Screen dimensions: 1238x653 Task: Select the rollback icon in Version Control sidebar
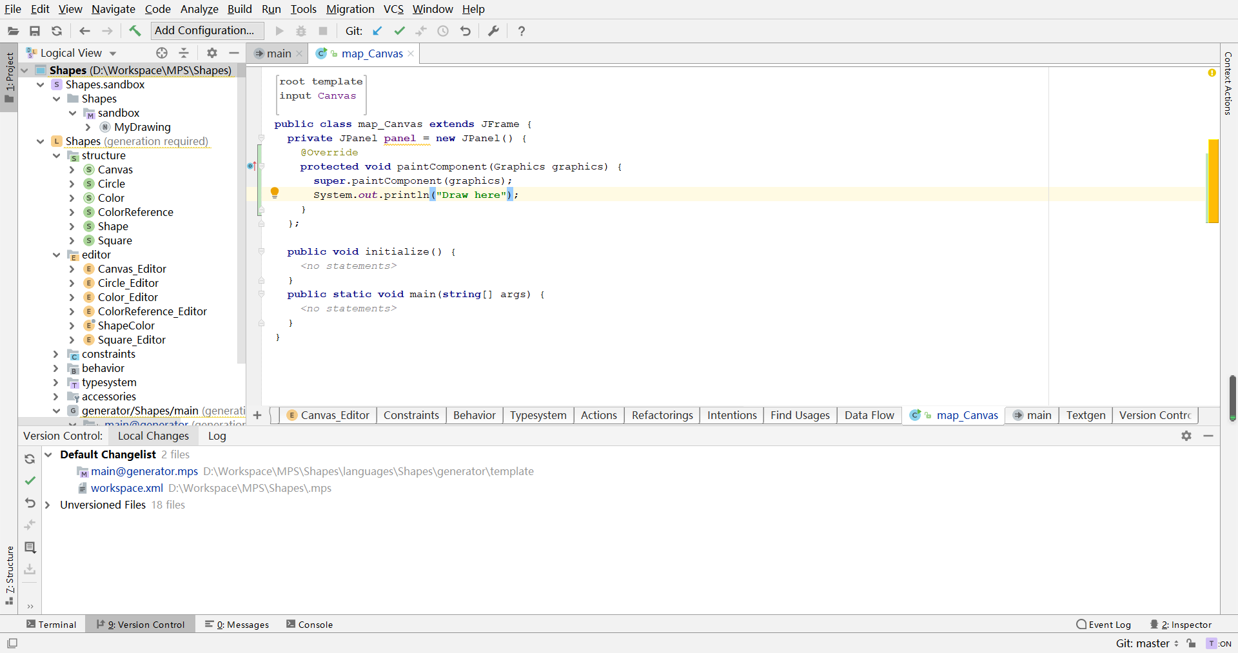pos(30,503)
